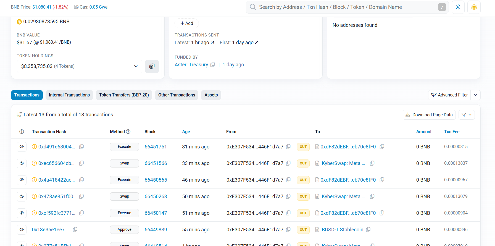Copy the BUSD-T Stablecoin address

click(x=368, y=230)
